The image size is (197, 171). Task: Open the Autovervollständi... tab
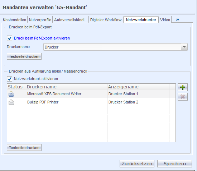71,20
